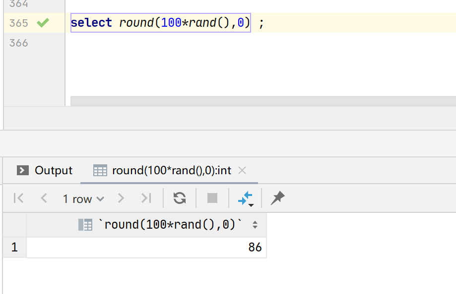Open the Output tab
456x294 pixels.
coord(45,170)
